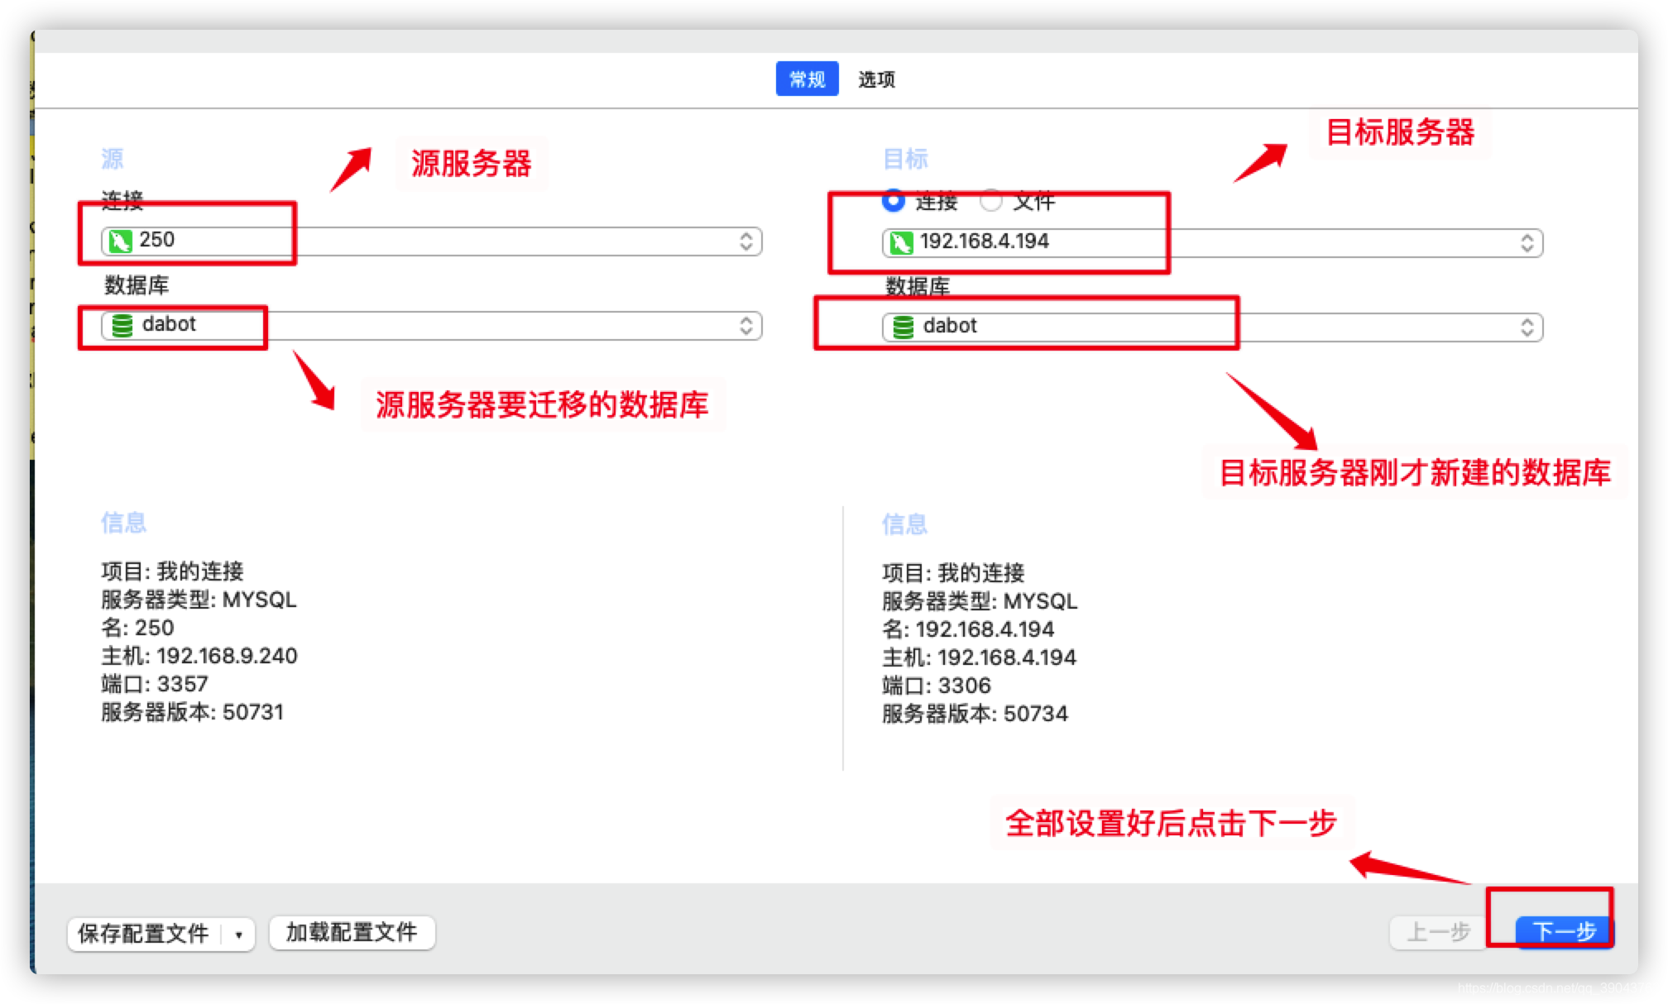Click the target port text 端口: 3306
The image size is (1668, 1004).
(x=937, y=686)
